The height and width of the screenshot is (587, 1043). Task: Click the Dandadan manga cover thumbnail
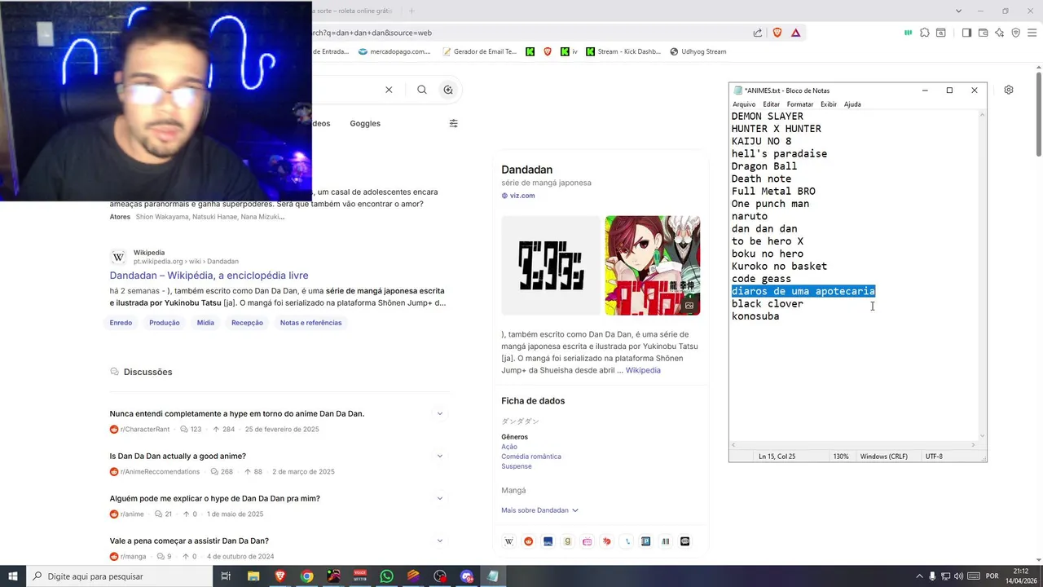click(653, 266)
